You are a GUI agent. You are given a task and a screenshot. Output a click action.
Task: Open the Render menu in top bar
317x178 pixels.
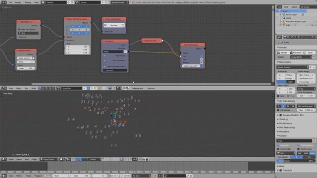coord(18,2)
